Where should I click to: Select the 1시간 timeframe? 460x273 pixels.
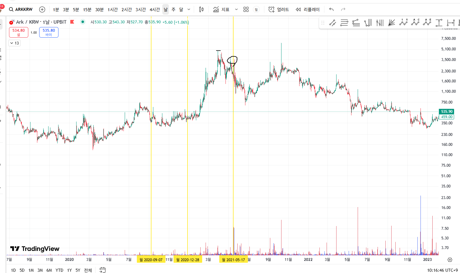coord(113,10)
